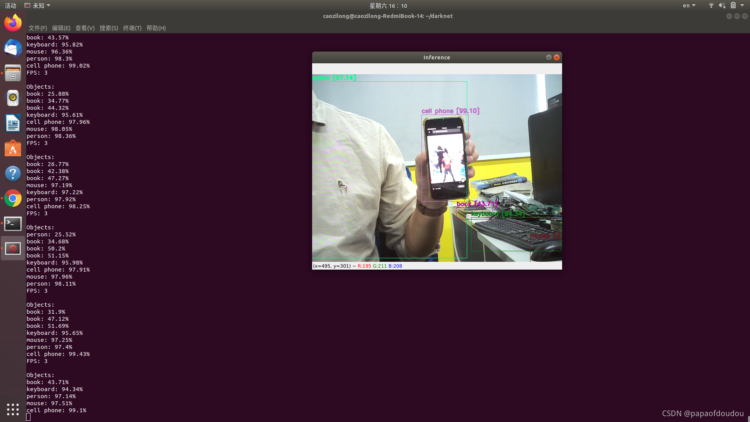Switch to Terminal dock icon
The width and height of the screenshot is (750, 422).
[13, 224]
